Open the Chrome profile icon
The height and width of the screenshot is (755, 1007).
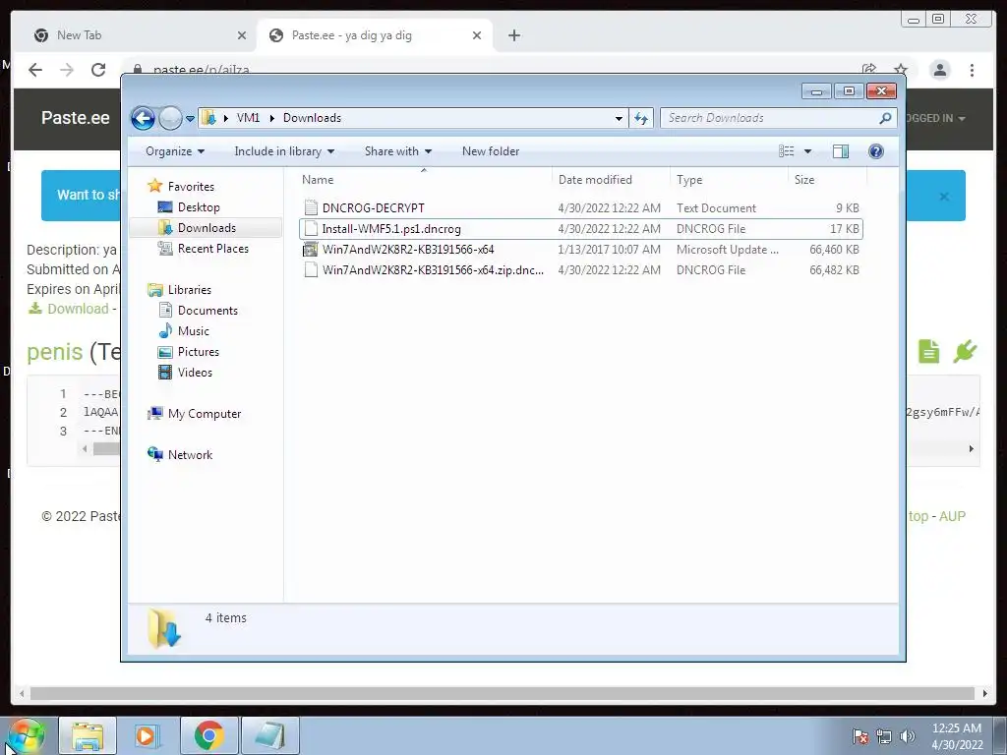tap(940, 70)
